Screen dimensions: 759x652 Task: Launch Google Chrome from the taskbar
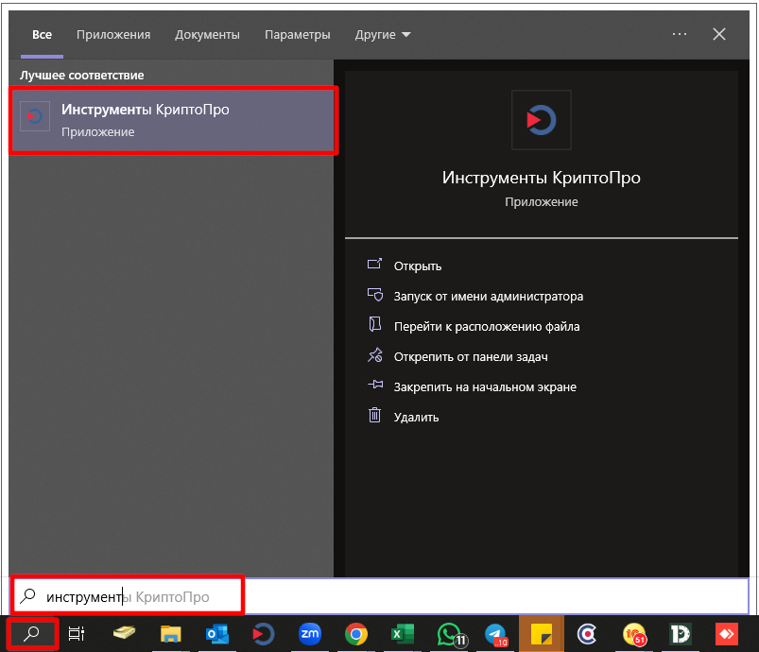point(355,634)
